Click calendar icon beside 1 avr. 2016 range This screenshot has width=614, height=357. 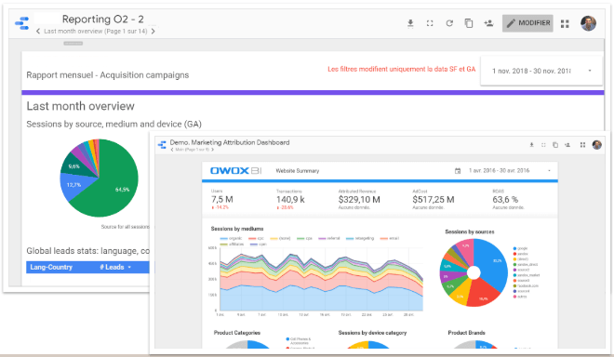pyautogui.click(x=458, y=171)
